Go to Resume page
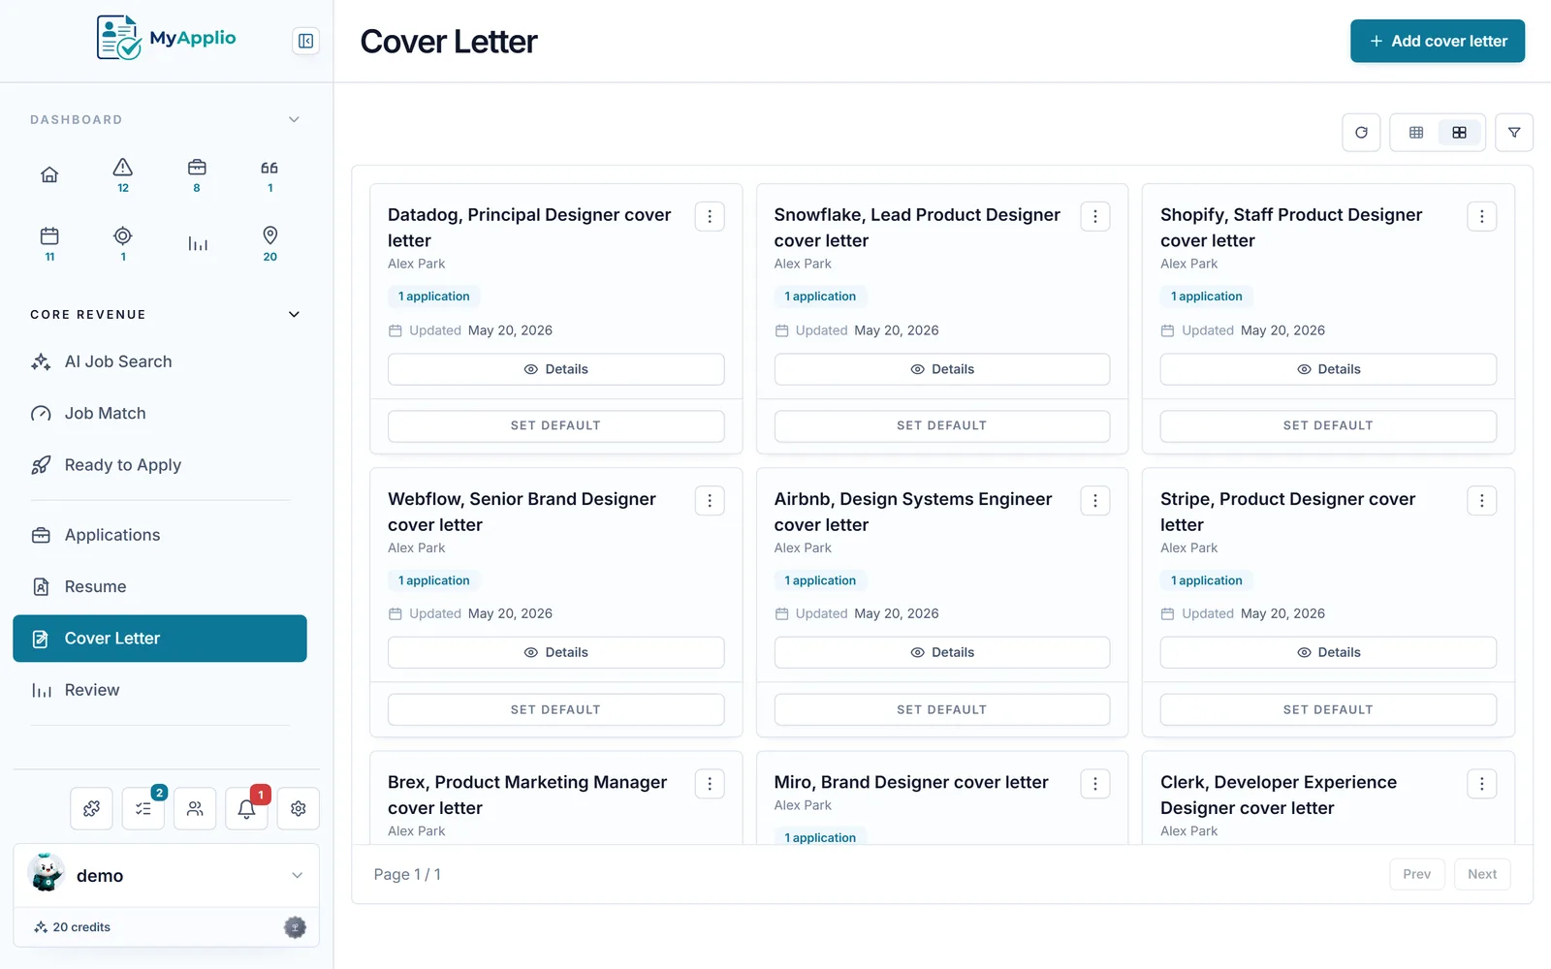Screen dimensions: 1551x969 point(160,586)
